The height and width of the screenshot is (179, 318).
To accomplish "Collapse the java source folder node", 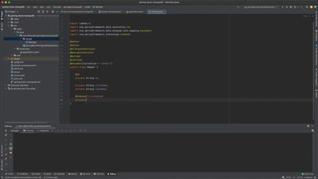I will click(14, 32).
